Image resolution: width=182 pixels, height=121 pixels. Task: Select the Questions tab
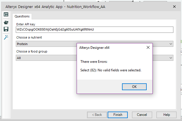click(22, 16)
